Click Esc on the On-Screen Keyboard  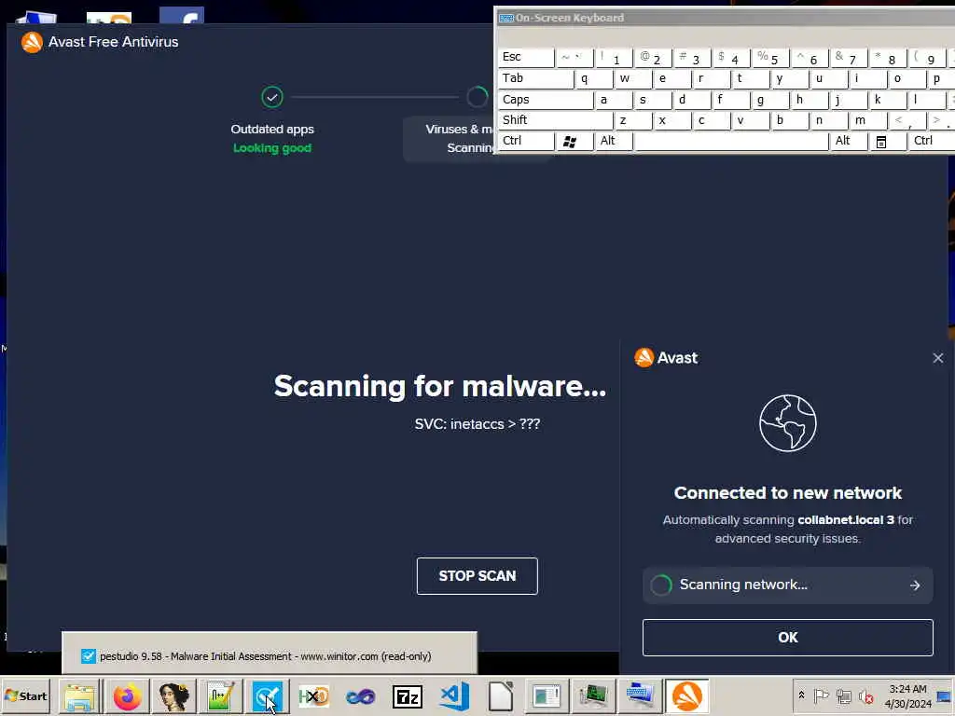point(526,57)
